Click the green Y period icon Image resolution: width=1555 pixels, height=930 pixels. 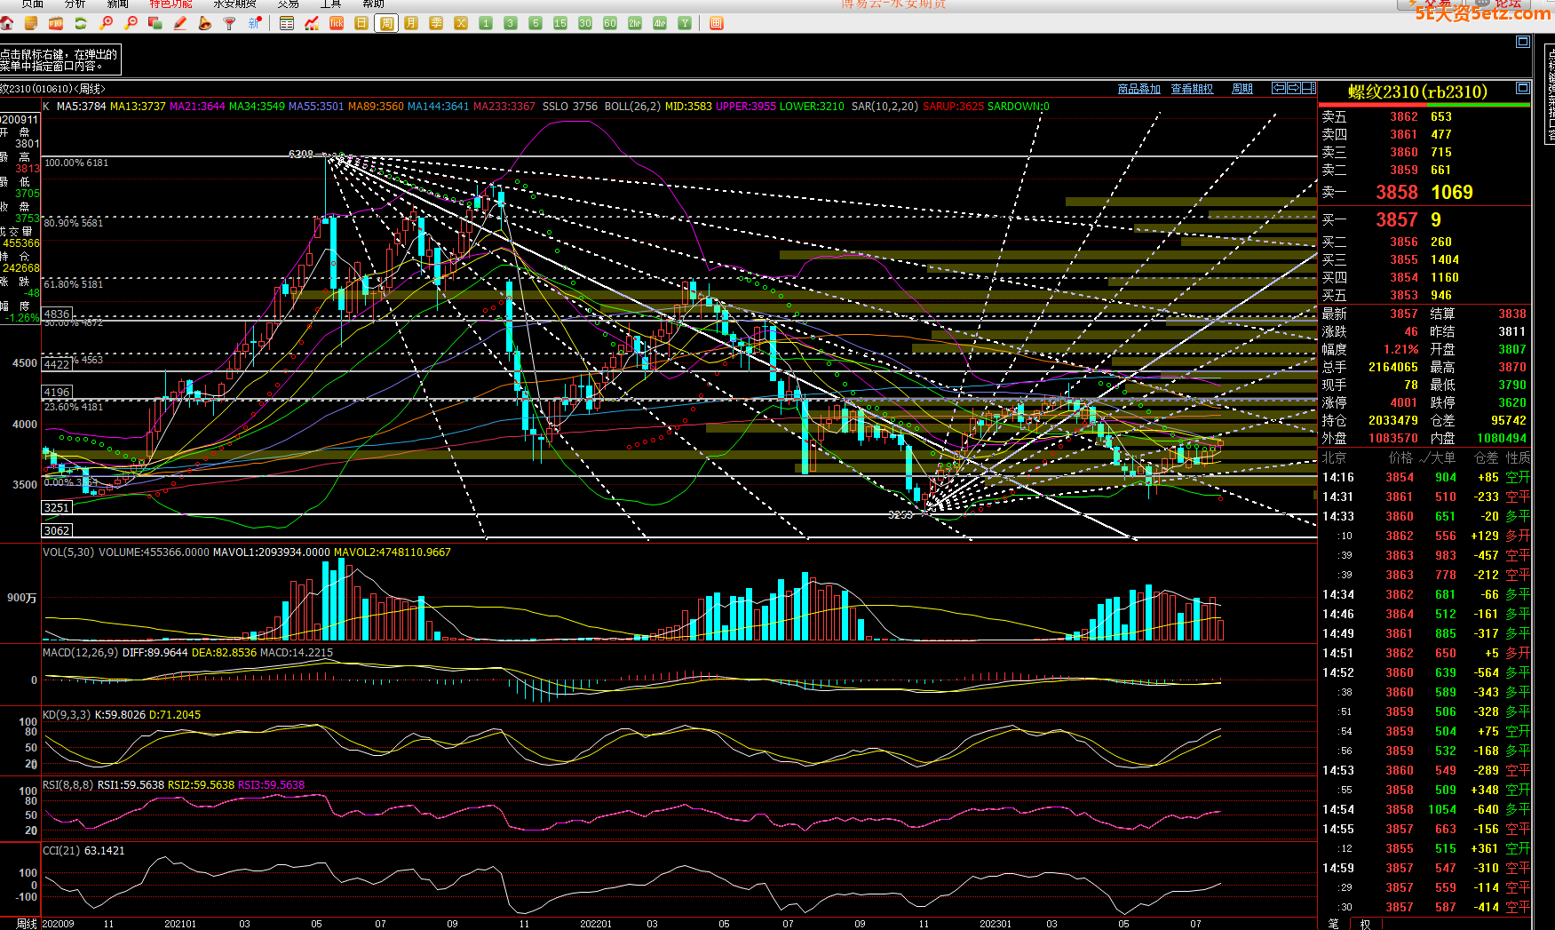(685, 23)
